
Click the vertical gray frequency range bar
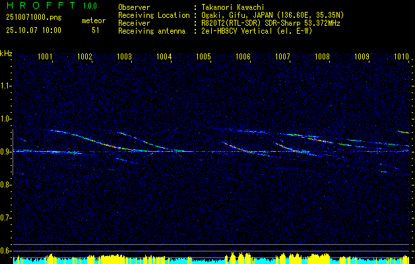point(13,152)
